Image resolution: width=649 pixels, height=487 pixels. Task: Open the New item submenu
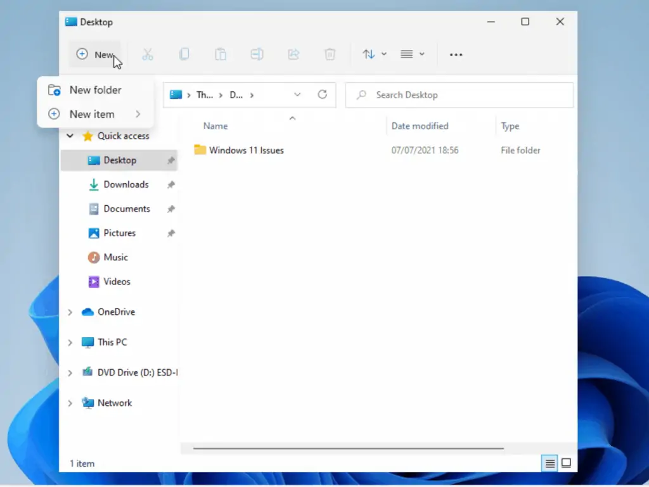tap(95, 114)
